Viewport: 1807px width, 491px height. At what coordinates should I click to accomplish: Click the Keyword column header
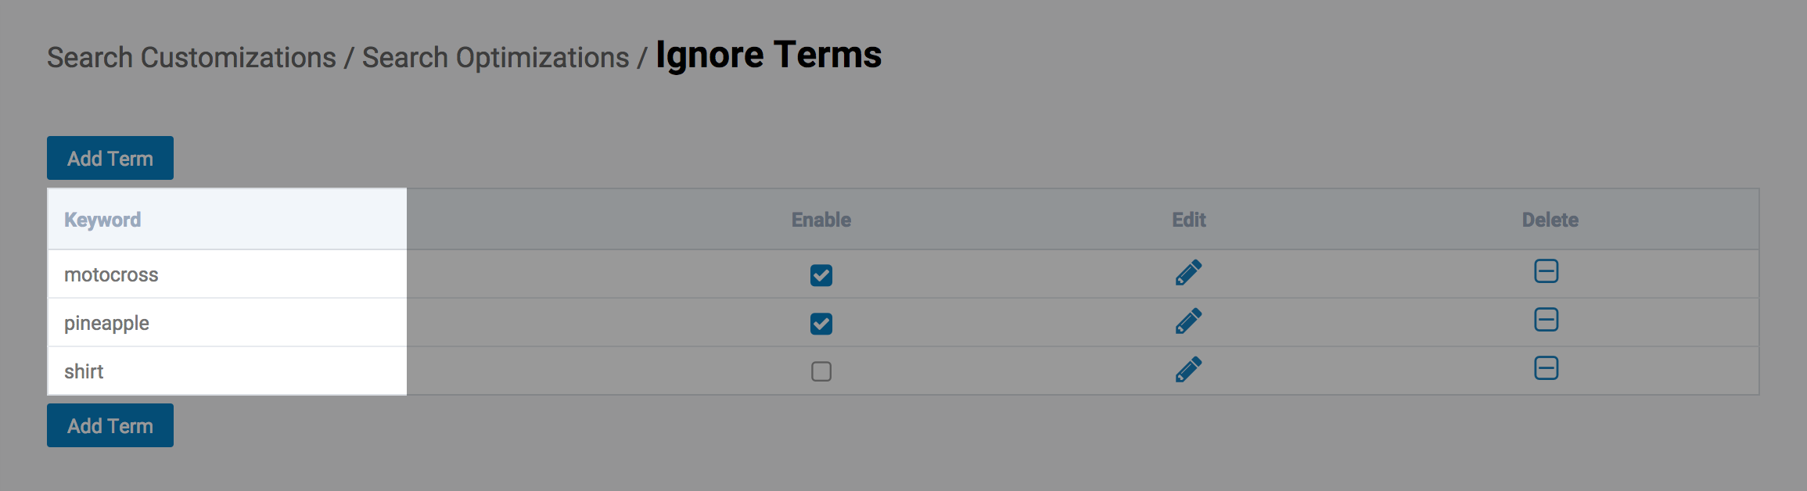click(102, 220)
